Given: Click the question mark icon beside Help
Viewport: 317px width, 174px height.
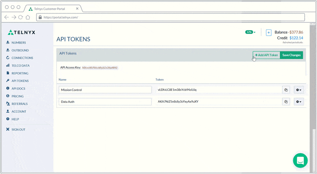Looking at the screenshot, I should (8, 119).
